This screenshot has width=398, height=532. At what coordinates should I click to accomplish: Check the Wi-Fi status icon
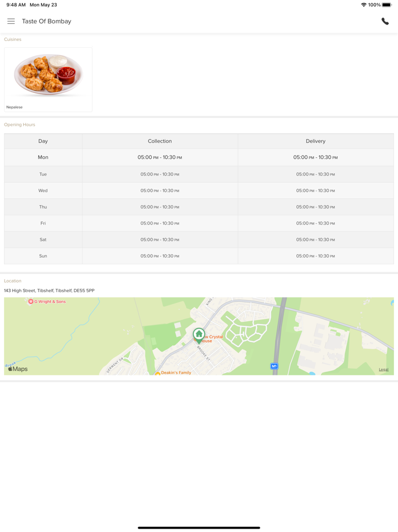tap(363, 5)
